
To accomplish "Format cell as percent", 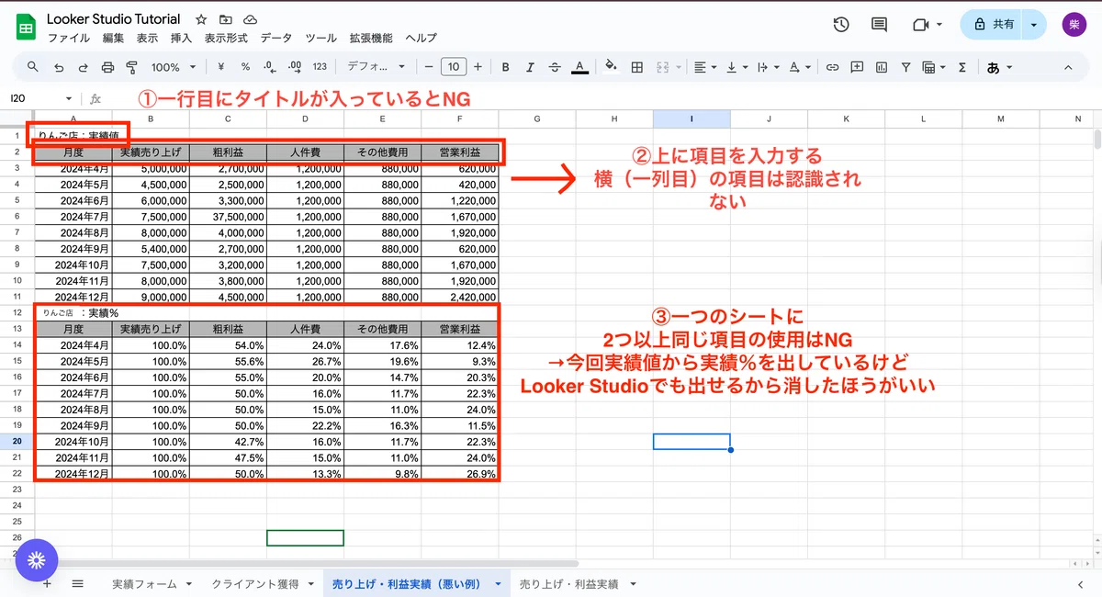I will pyautogui.click(x=245, y=67).
